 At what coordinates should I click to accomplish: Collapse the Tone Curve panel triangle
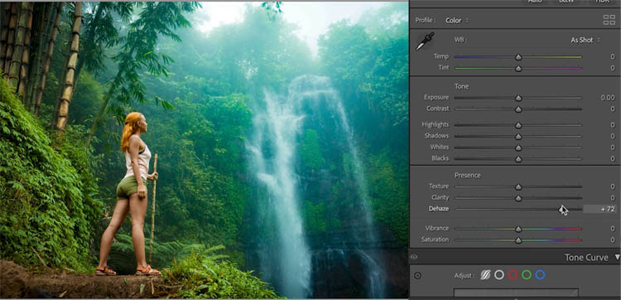coord(617,257)
